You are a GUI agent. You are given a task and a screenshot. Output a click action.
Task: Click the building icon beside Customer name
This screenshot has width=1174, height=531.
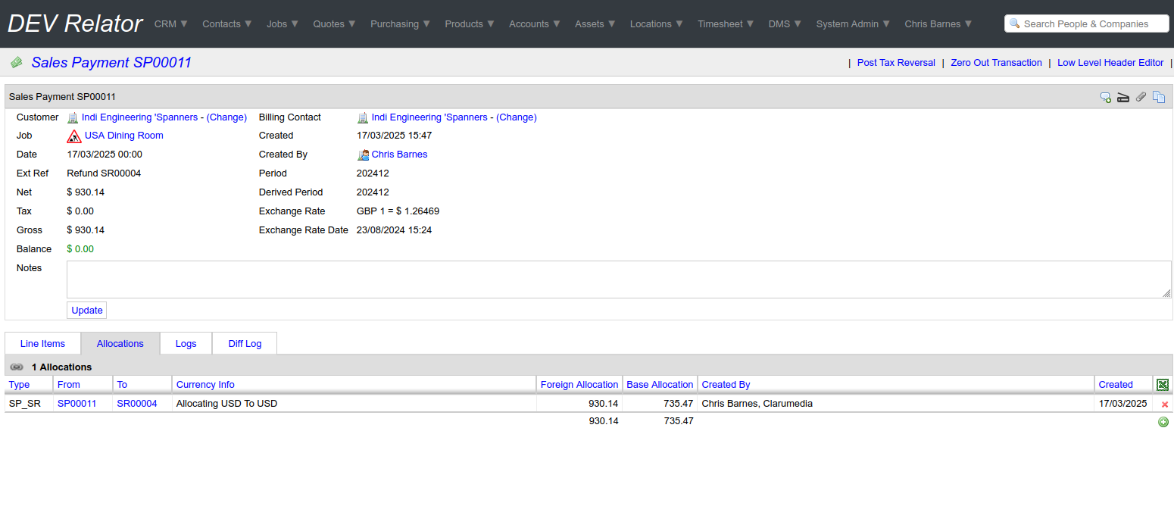[73, 117]
